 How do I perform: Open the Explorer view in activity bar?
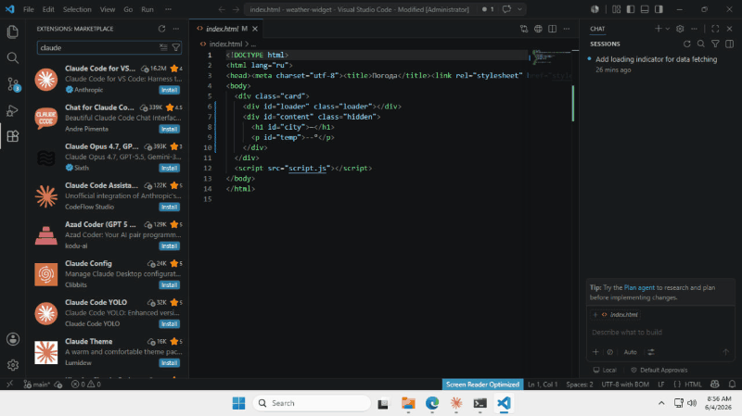[x=13, y=32]
